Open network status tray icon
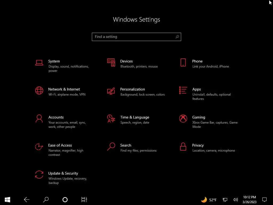This screenshot has height=205, width=273. [225, 200]
